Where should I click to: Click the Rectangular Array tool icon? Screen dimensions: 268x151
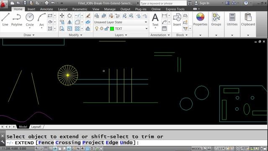[x=77, y=29]
